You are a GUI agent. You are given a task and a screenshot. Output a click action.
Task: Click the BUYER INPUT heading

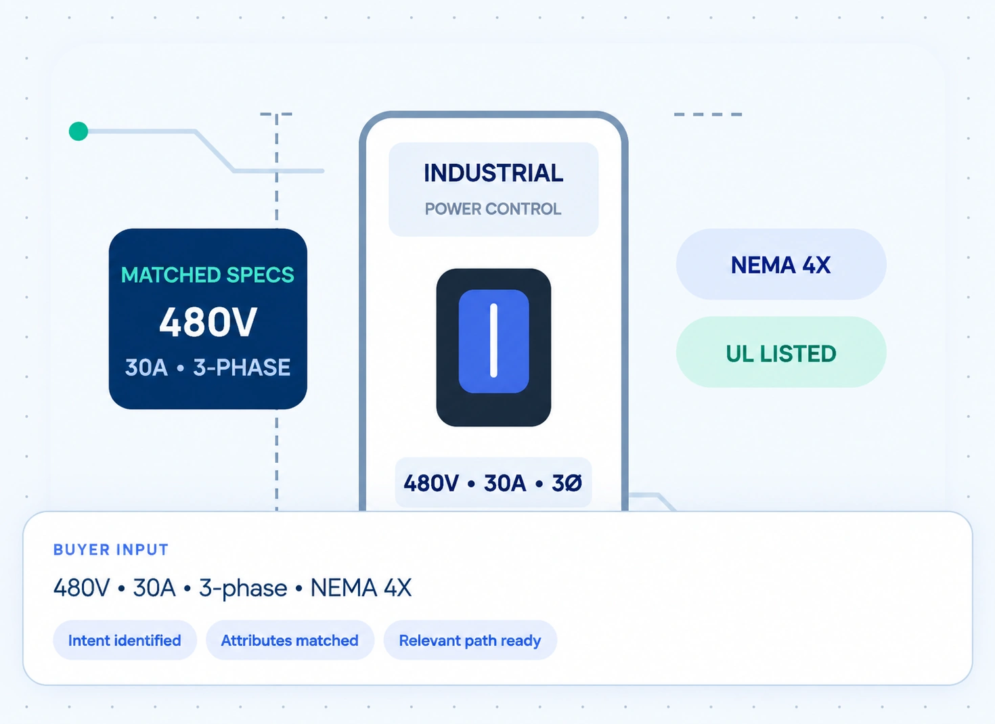111,549
